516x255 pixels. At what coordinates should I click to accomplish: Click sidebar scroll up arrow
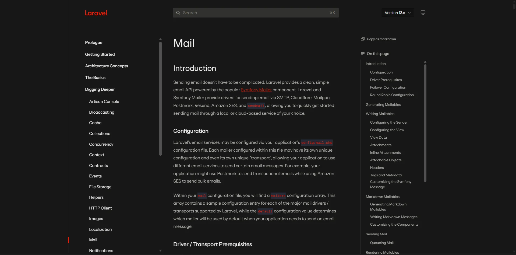(160, 39)
